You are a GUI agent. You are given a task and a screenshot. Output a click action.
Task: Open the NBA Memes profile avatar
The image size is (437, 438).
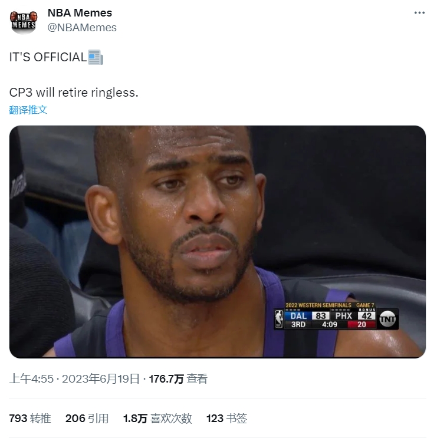[24, 21]
